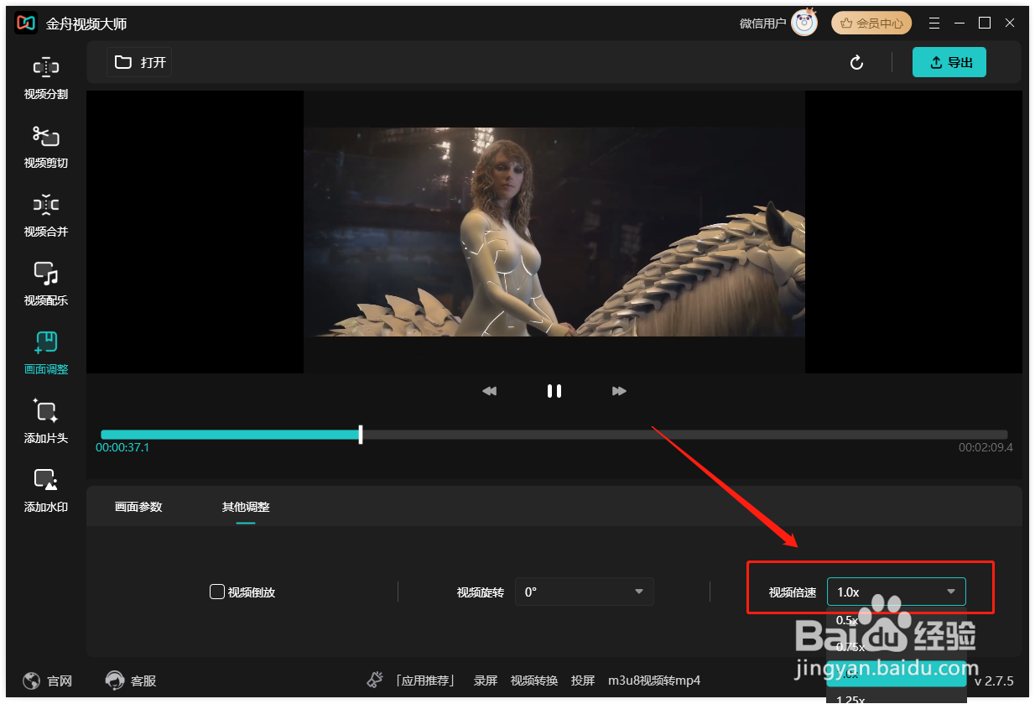The width and height of the screenshot is (1035, 704).
Task: Open the 添加片头 add intro tool
Action: point(46,422)
